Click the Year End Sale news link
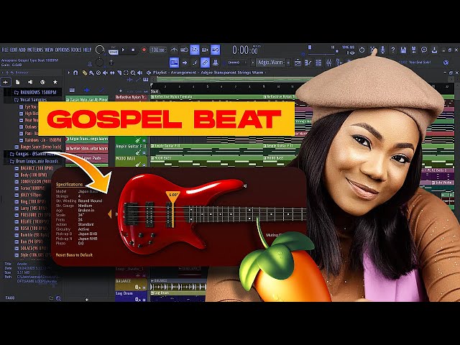Screen dimensions: 460x345 [x=420, y=63]
